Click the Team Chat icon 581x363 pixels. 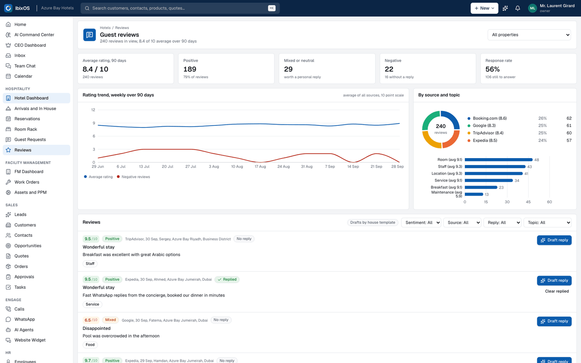pos(8,66)
